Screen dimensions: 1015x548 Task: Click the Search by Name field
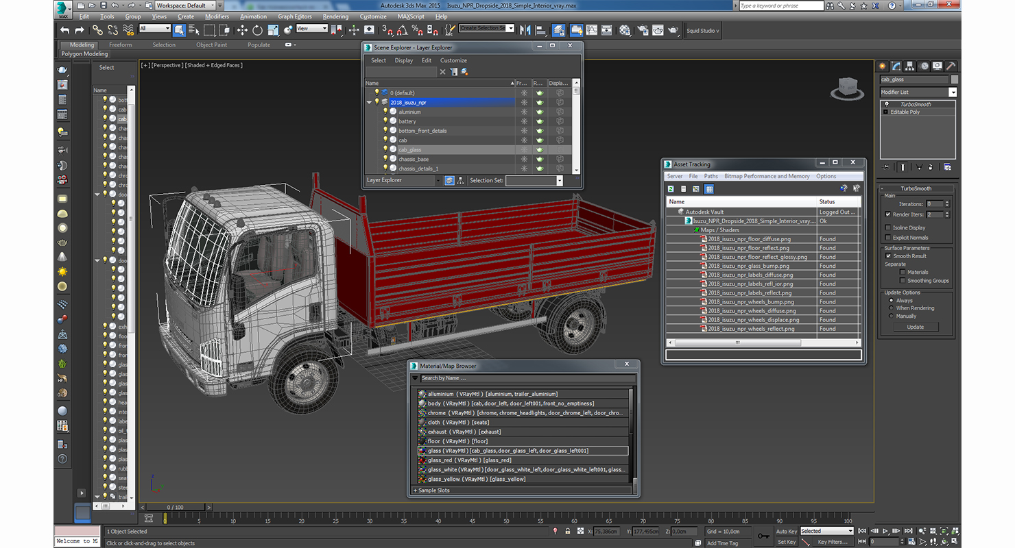pyautogui.click(x=527, y=378)
